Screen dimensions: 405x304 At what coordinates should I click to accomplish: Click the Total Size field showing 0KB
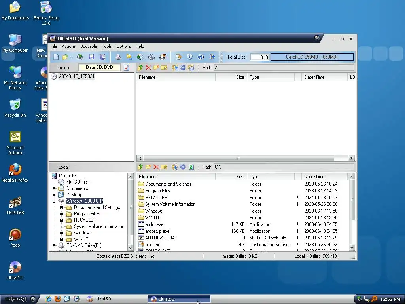[259, 57]
